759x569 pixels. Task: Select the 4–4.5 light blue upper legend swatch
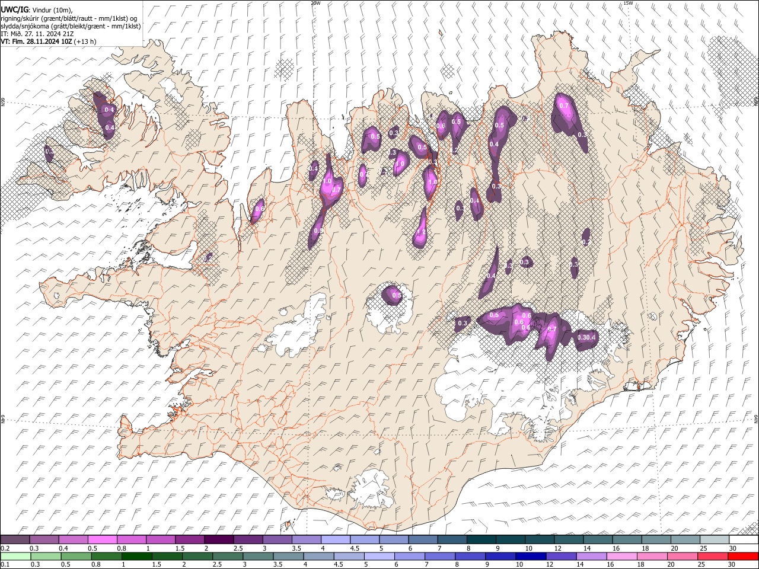336,539
